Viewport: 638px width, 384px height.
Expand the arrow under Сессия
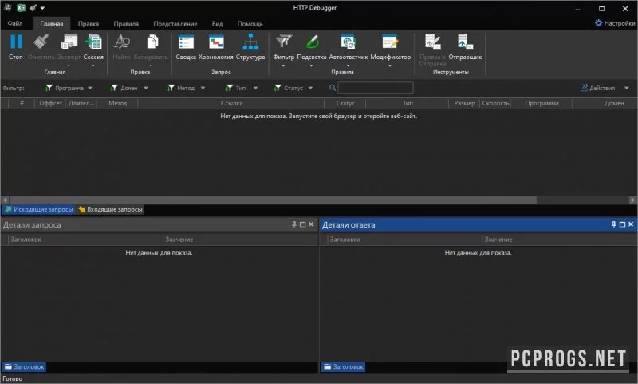tap(93, 65)
